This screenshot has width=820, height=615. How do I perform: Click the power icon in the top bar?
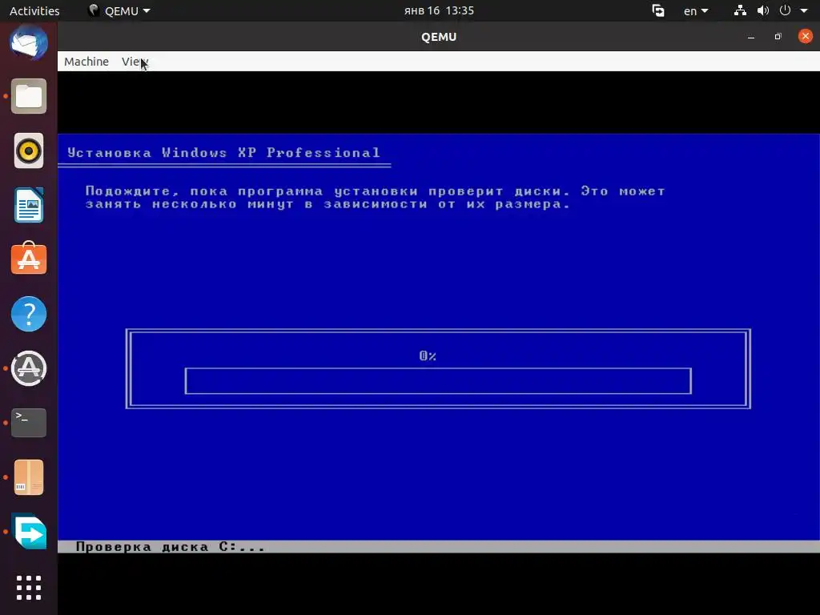tap(785, 10)
